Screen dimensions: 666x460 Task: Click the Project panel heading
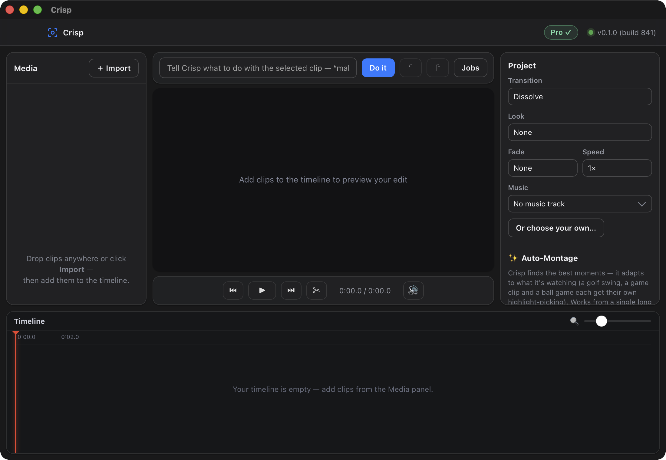[522, 66]
